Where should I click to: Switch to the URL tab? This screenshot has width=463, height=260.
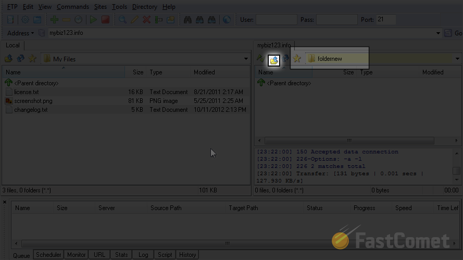pos(99,255)
